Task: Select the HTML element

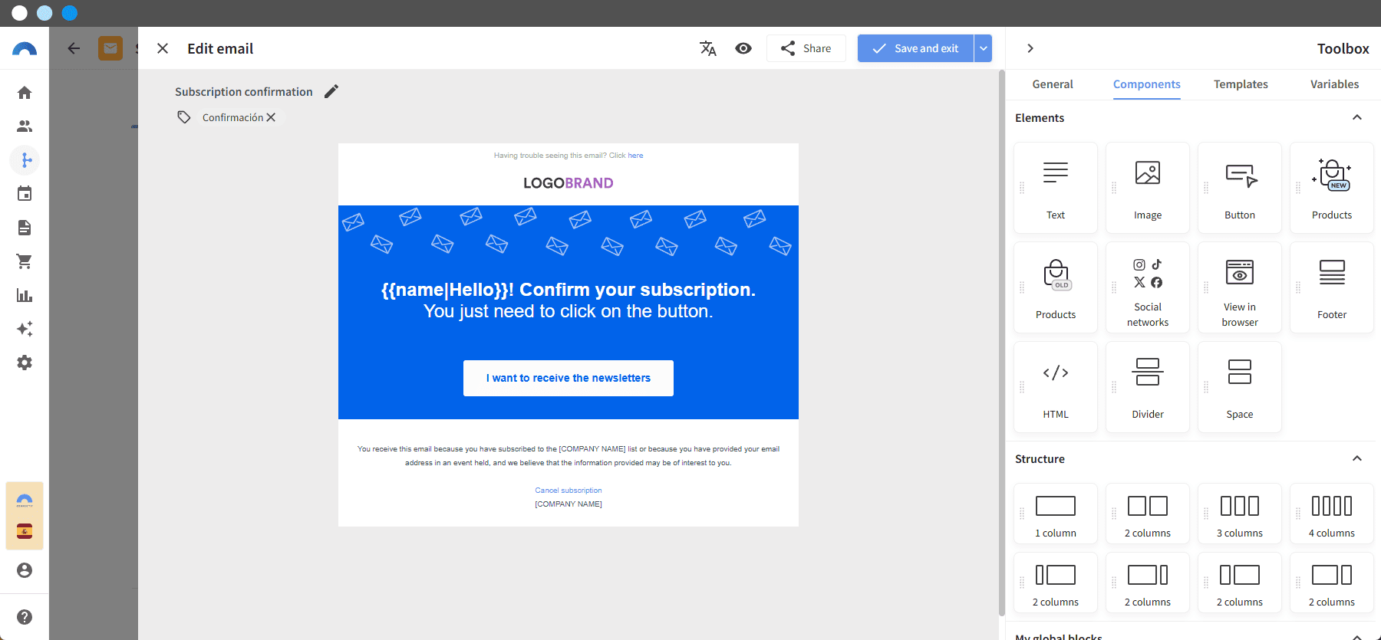Action: coord(1056,387)
